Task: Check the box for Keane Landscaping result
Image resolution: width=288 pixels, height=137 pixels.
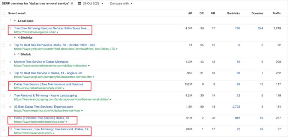Action: (x=3, y=95)
